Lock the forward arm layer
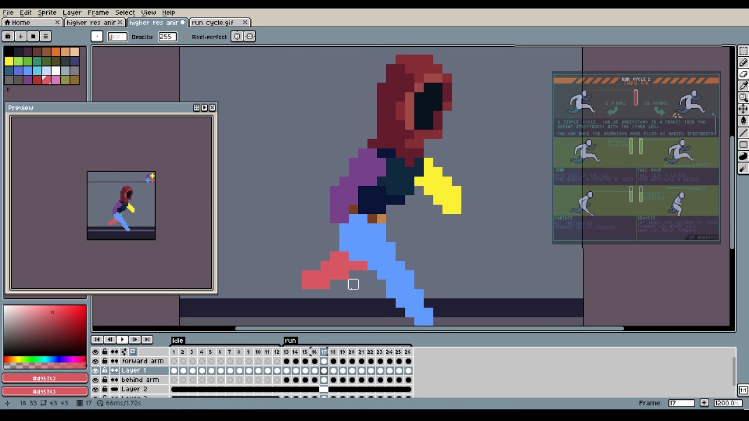Viewport: 749px width, 421px height. point(105,361)
